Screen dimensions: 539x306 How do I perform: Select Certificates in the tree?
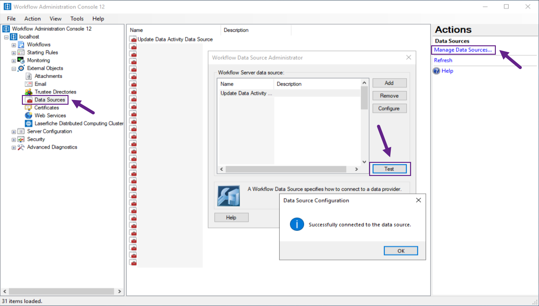coord(47,108)
